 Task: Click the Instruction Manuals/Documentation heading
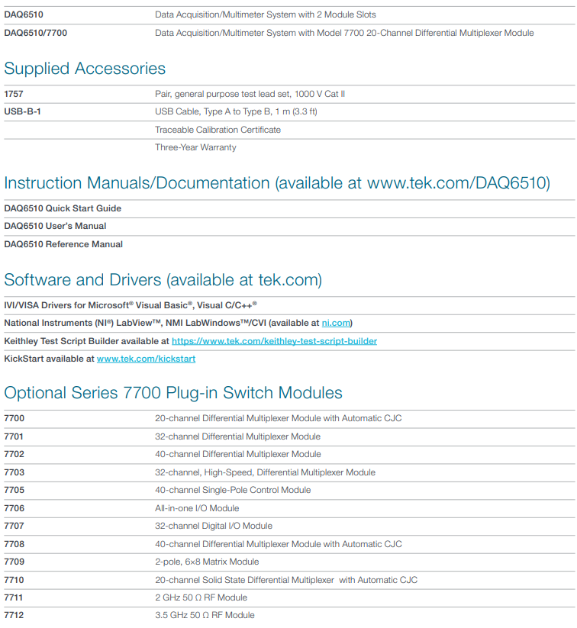coord(277,183)
